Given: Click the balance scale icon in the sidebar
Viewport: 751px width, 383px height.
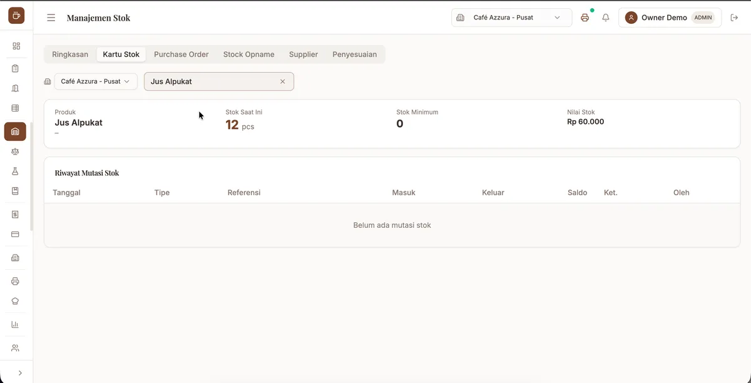Looking at the screenshot, I should [x=16, y=151].
